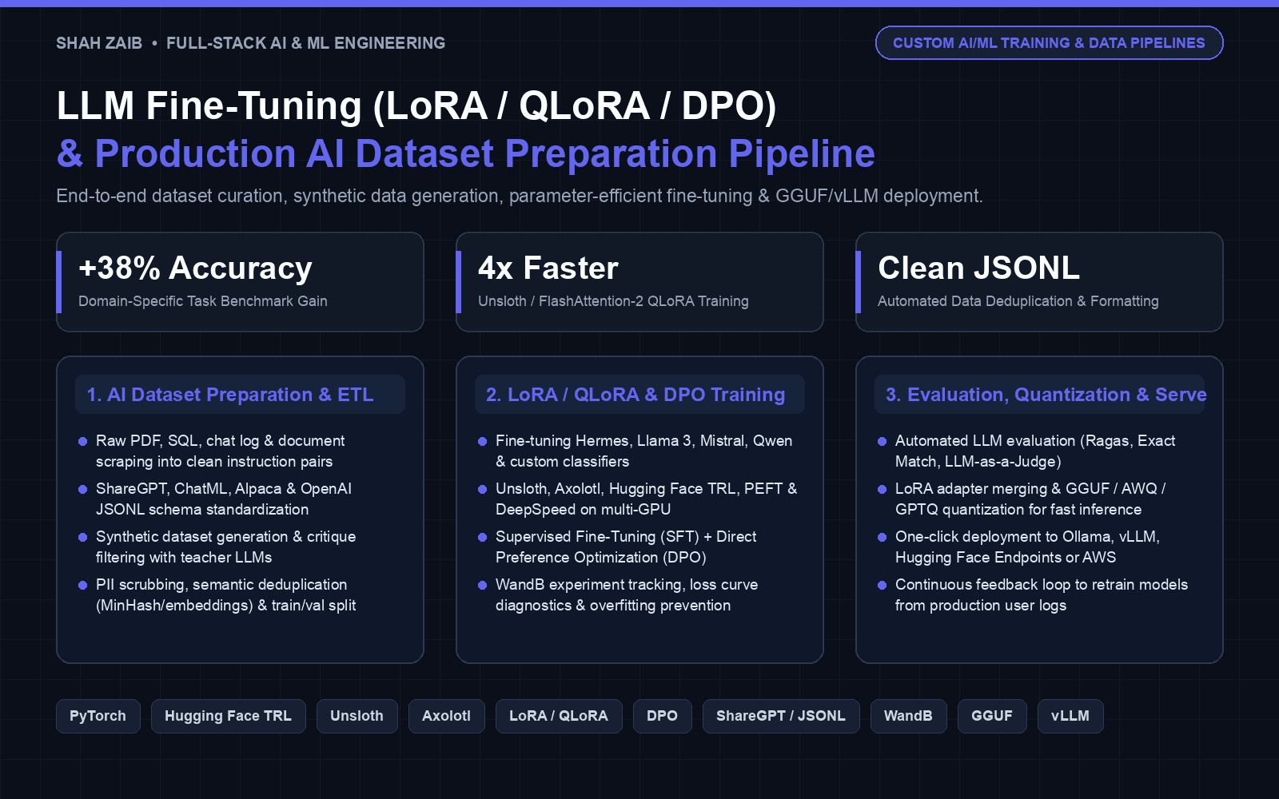The image size is (1279, 799).
Task: Click the 'Clean JSONL' stat heading
Action: 979,268
